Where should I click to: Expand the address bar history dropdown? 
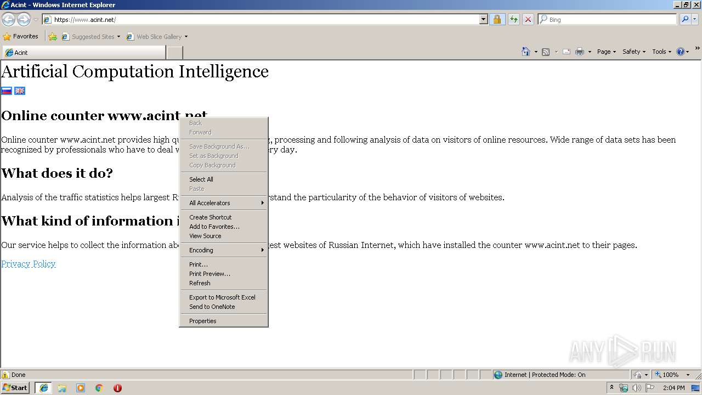pyautogui.click(x=483, y=19)
